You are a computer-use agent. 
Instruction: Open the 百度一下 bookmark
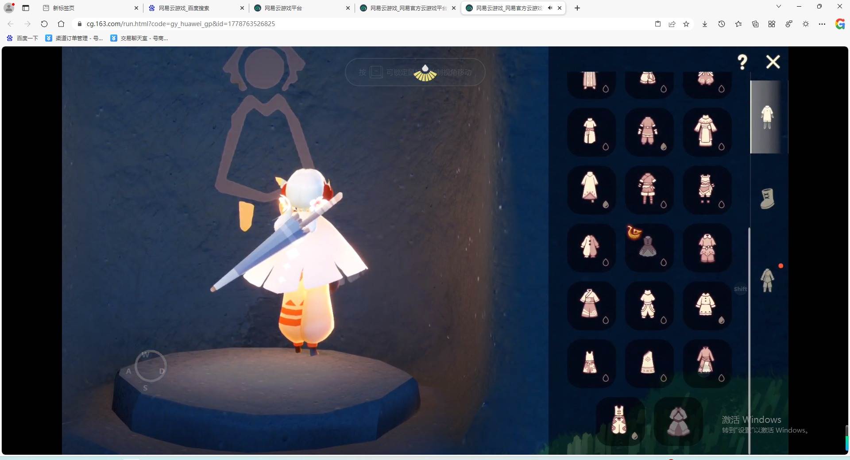pos(23,38)
